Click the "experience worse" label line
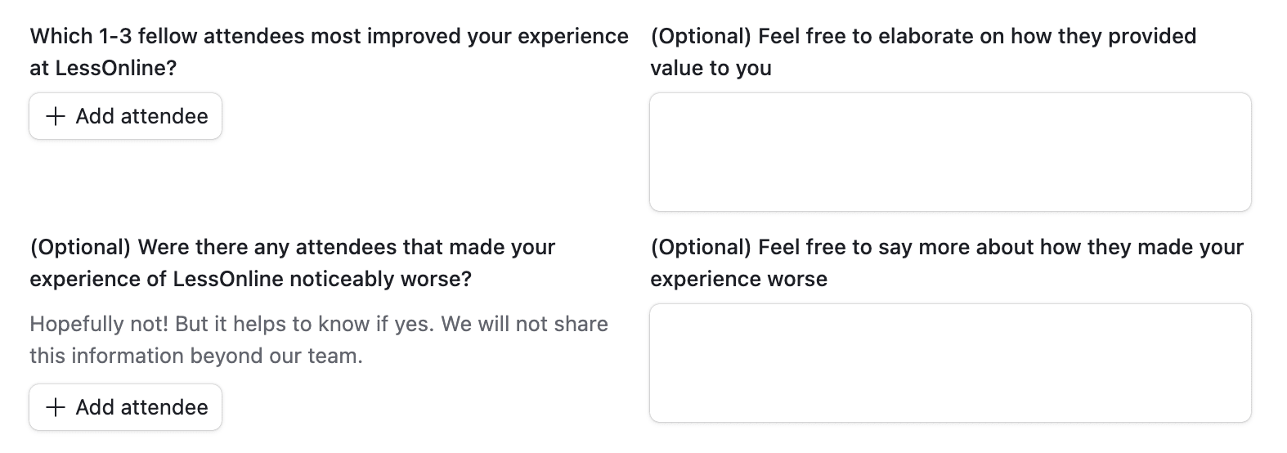The height and width of the screenshot is (453, 1287). coord(738,280)
